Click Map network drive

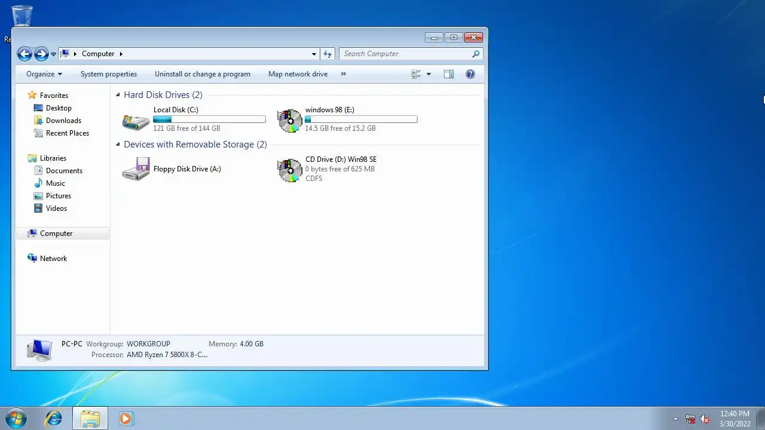298,74
